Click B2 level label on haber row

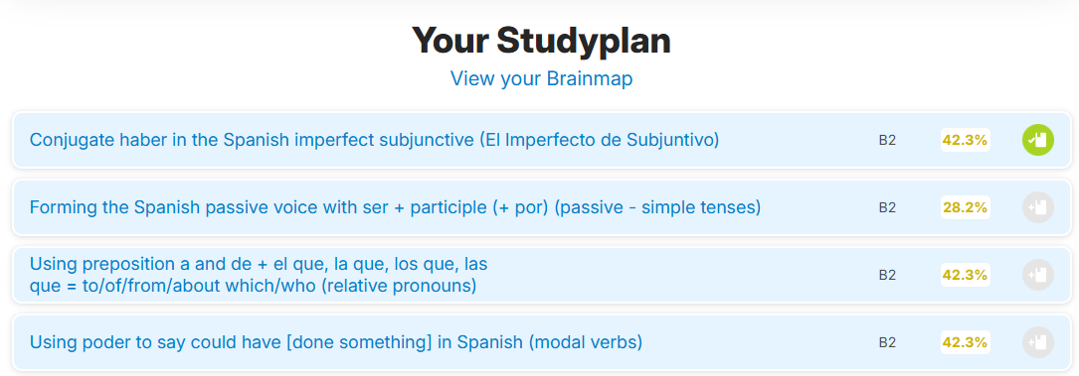pos(888,141)
